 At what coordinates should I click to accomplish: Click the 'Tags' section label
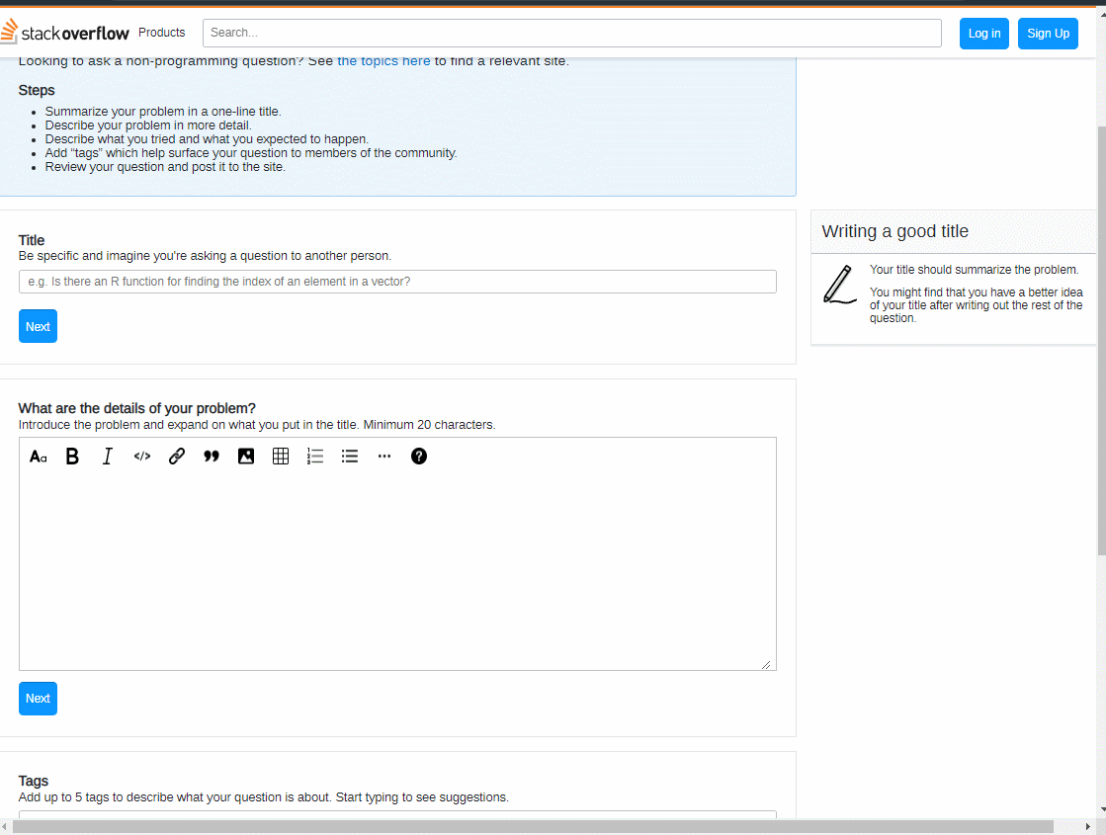(34, 781)
